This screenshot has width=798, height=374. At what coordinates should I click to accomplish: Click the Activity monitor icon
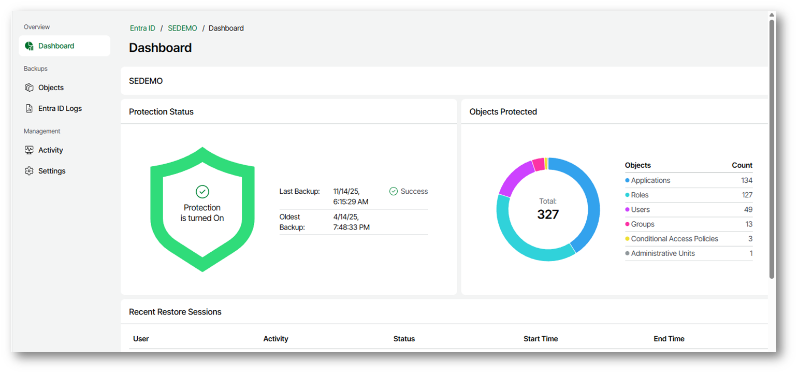(29, 150)
